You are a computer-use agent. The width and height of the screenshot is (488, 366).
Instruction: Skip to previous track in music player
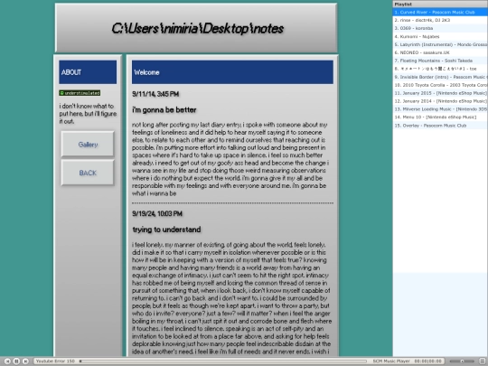pos(7,361)
